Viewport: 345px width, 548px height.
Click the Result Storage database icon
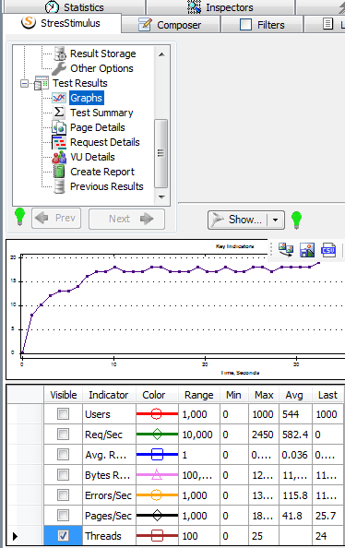point(60,54)
